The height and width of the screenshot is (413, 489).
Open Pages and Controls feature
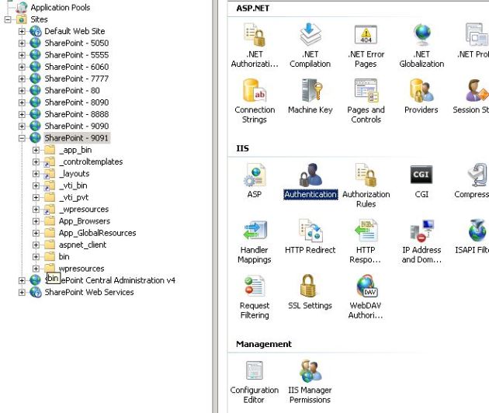click(366, 101)
